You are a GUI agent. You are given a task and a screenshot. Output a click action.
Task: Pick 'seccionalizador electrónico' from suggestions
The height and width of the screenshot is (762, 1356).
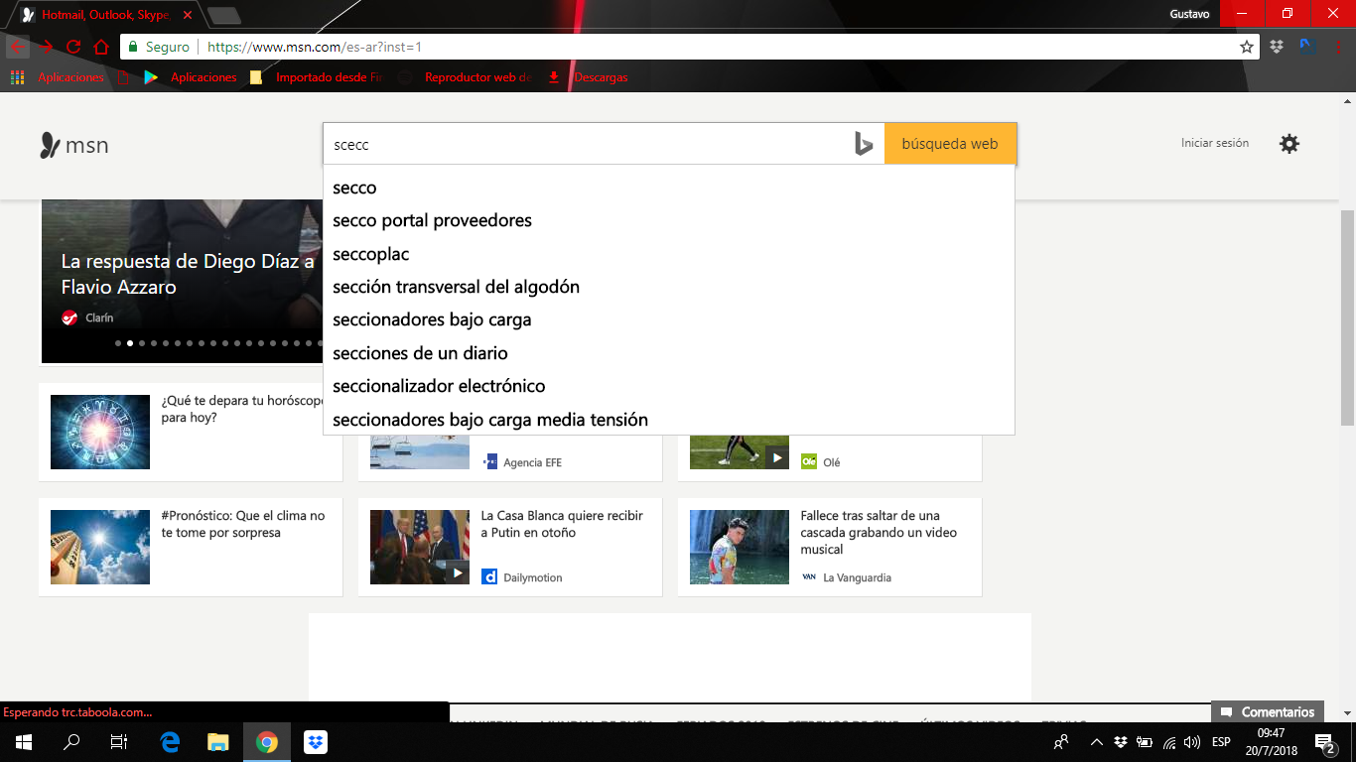[439, 386]
